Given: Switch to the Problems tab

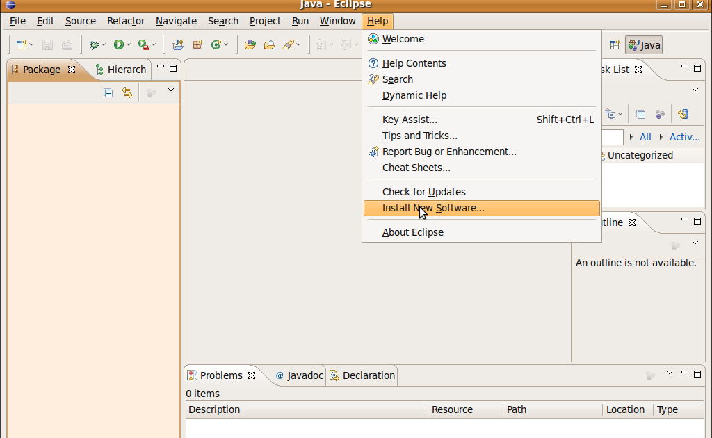Looking at the screenshot, I should click(222, 375).
